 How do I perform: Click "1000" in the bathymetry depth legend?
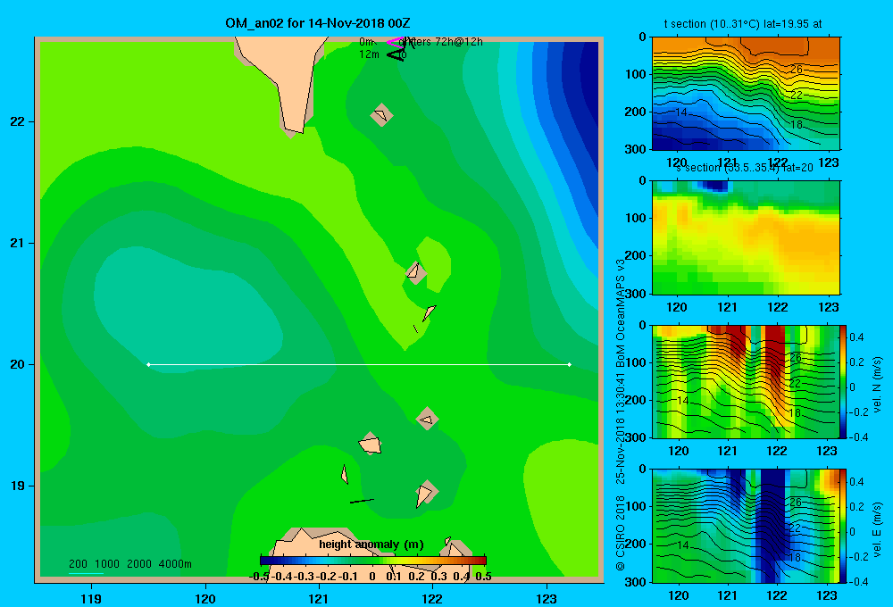(x=107, y=564)
